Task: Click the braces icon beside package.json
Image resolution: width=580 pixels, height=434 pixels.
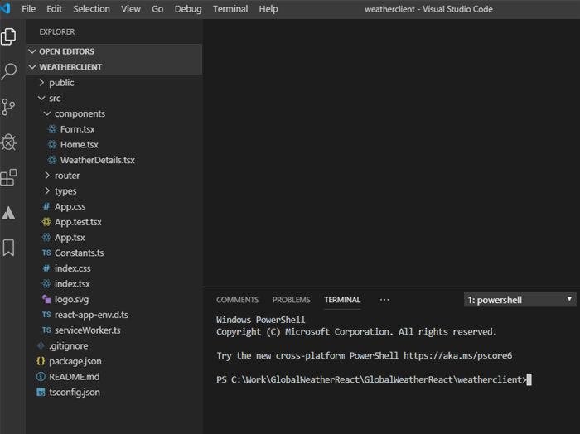Action: point(41,361)
